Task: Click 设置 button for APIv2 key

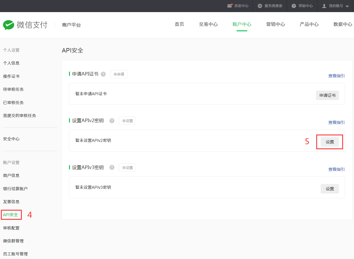Action: pyautogui.click(x=330, y=142)
